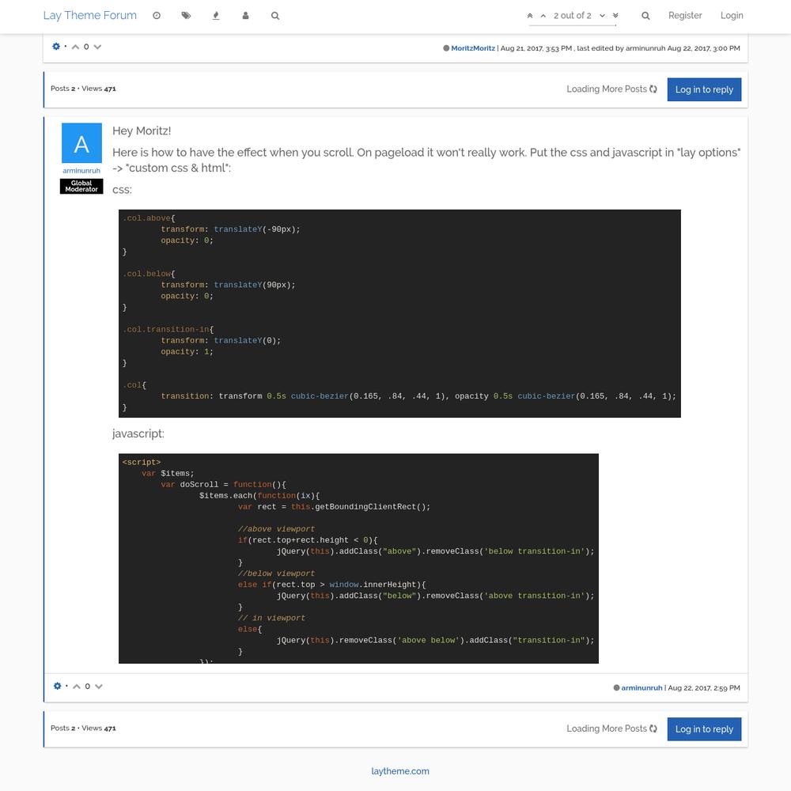The width and height of the screenshot is (791, 791).
Task: Jump to first post double-up arrow
Action: (x=530, y=16)
